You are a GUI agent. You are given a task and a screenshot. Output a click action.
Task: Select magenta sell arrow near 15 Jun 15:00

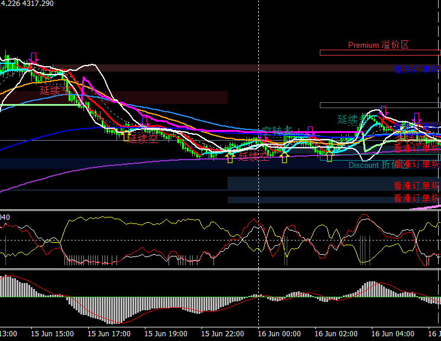pyautogui.click(x=34, y=58)
